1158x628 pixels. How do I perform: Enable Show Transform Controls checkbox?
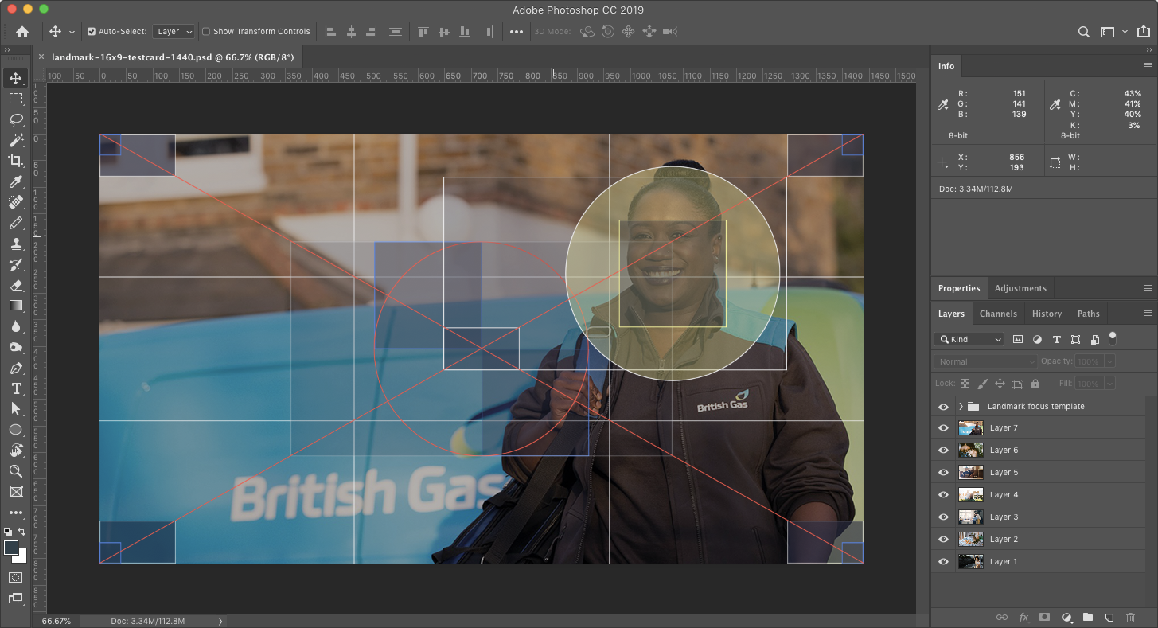coord(206,32)
